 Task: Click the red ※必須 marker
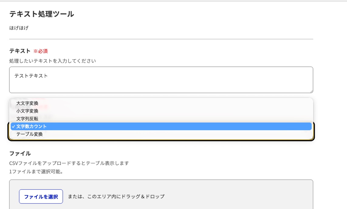point(40,51)
